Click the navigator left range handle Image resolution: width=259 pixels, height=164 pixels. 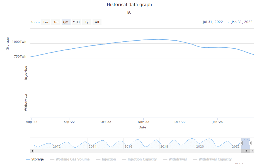[x=241, y=143]
